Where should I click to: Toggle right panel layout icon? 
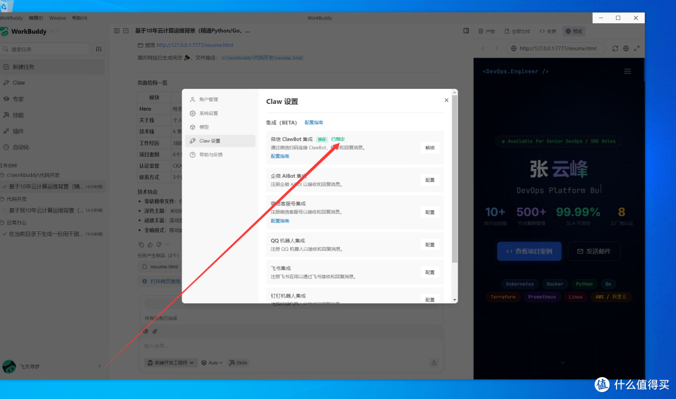[x=466, y=31]
